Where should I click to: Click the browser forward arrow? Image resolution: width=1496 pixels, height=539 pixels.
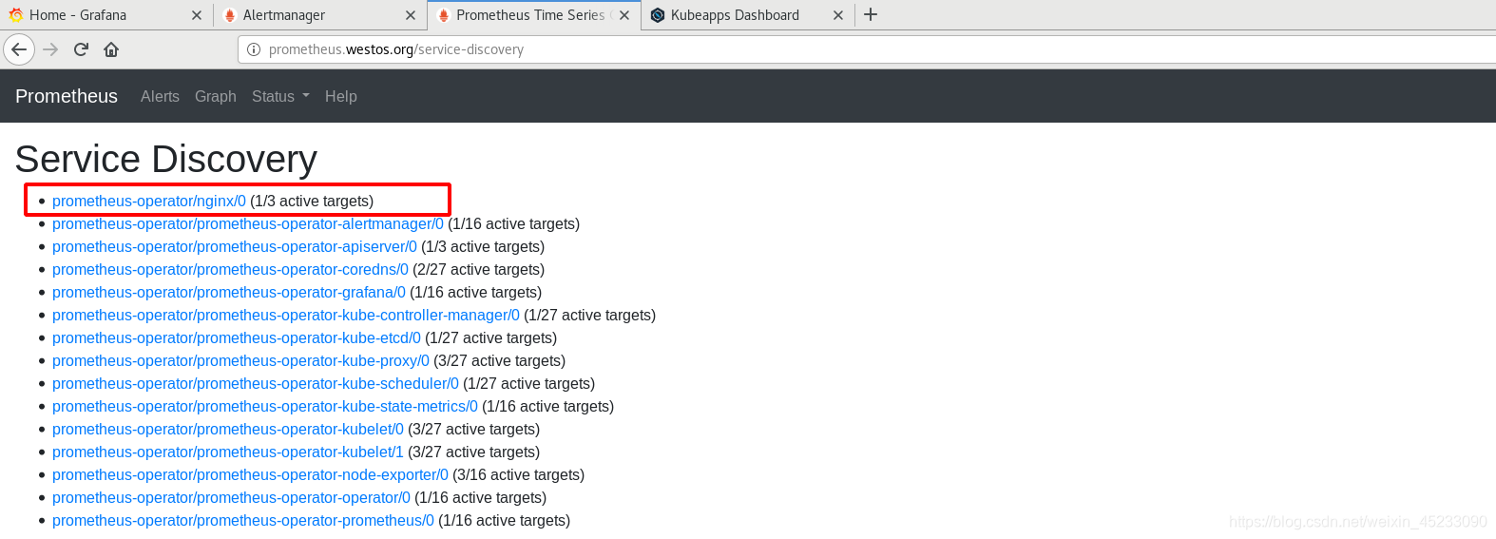point(50,49)
